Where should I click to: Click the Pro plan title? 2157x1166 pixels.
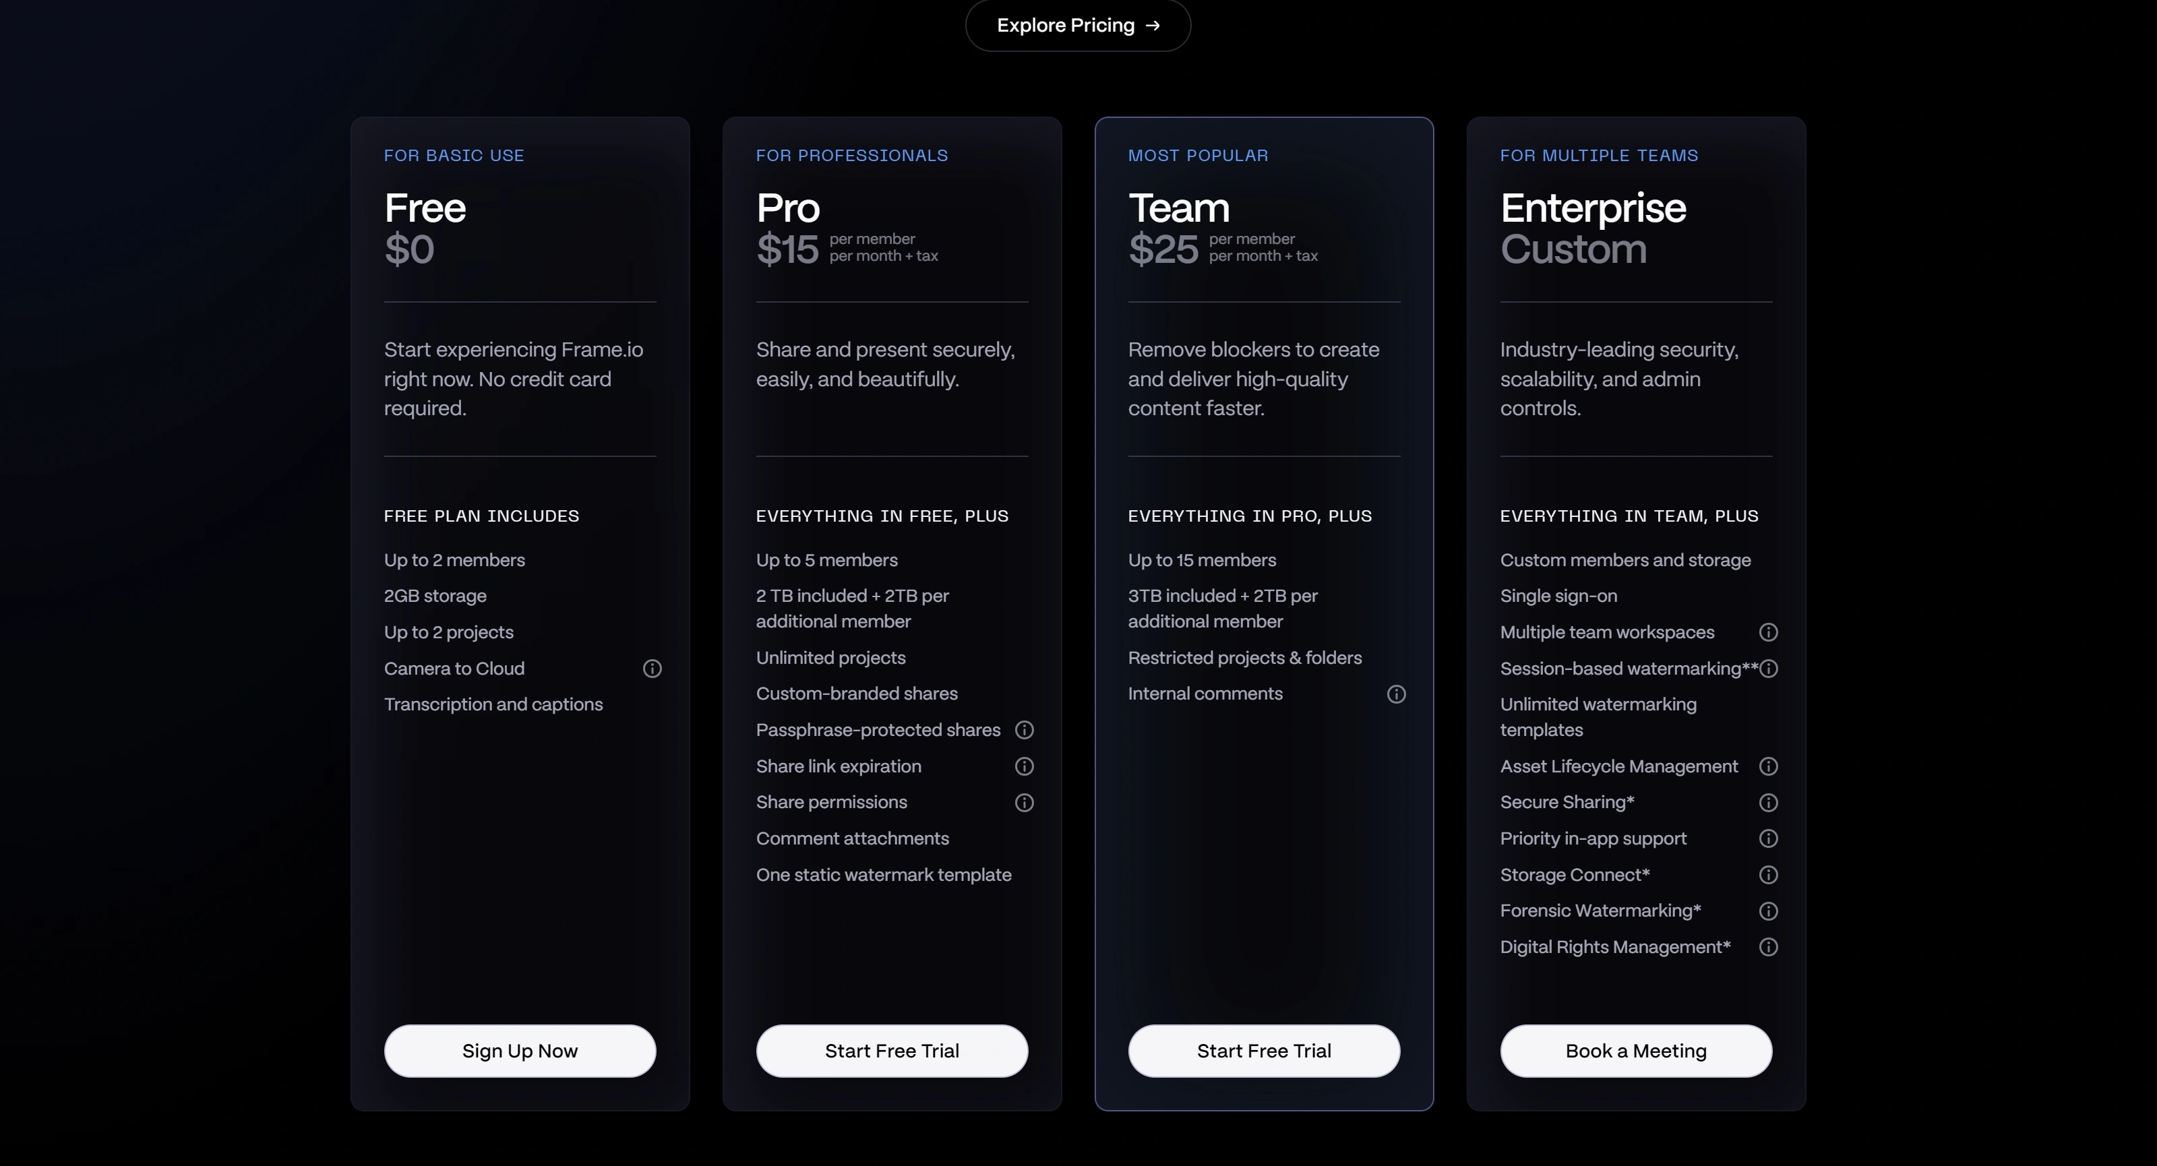[x=788, y=208]
